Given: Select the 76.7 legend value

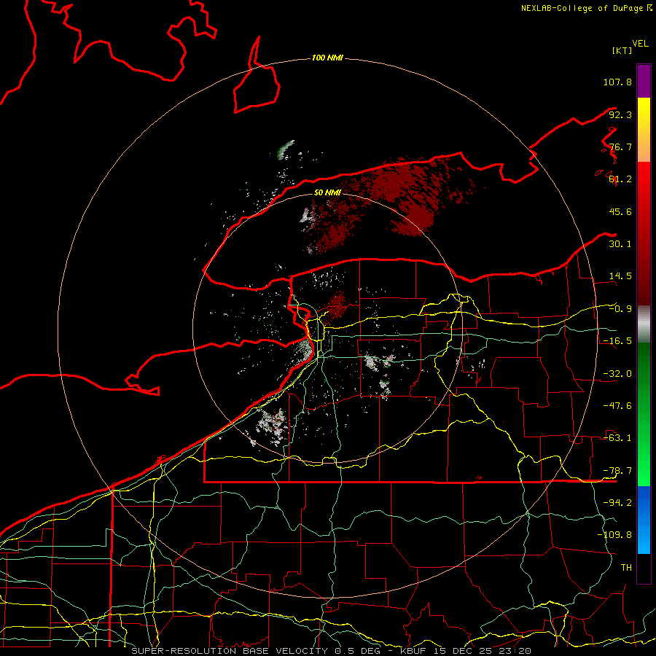Looking at the screenshot, I should pyautogui.click(x=620, y=147).
